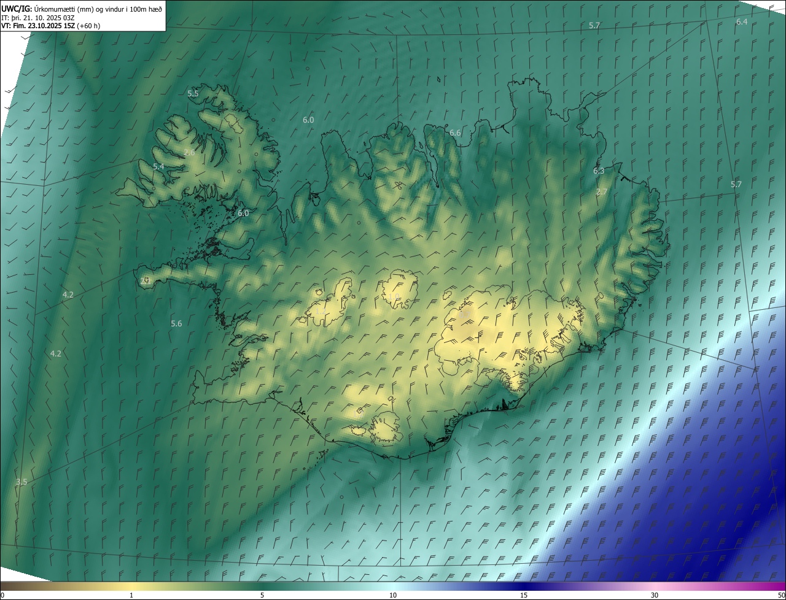Click the 10 mm mark on color legend
This screenshot has height=600, width=786.
pos(393,595)
